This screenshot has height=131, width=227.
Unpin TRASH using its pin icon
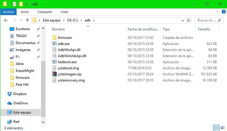click(38, 36)
